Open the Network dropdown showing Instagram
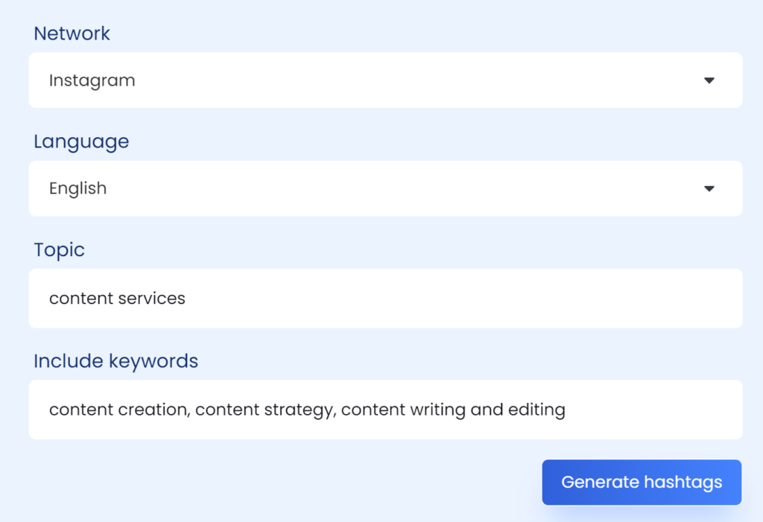Image resolution: width=763 pixels, height=522 pixels. [385, 80]
